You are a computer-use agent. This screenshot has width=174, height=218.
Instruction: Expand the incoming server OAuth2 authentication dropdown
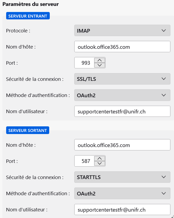[122, 95]
